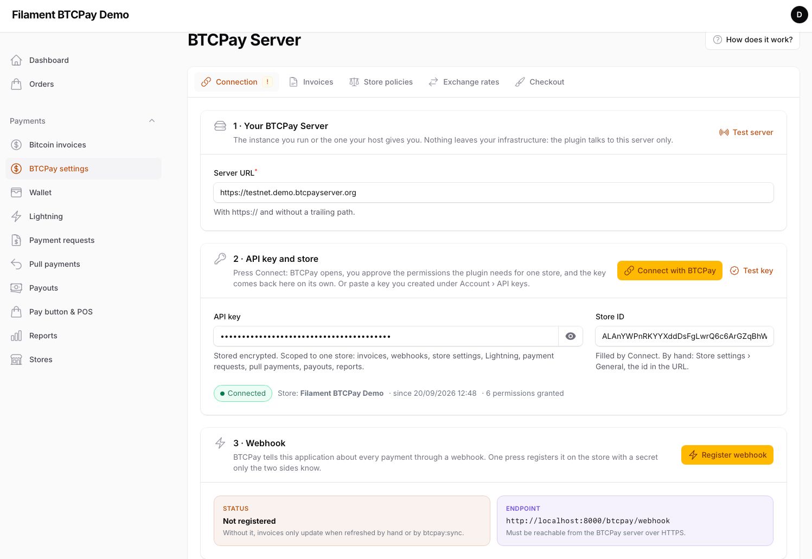This screenshot has height=559, width=812.
Task: Go to Bitcoin invoices page
Action: click(x=84, y=145)
